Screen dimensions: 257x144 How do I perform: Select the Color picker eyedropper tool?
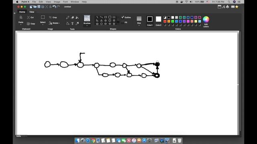click(x=77, y=24)
